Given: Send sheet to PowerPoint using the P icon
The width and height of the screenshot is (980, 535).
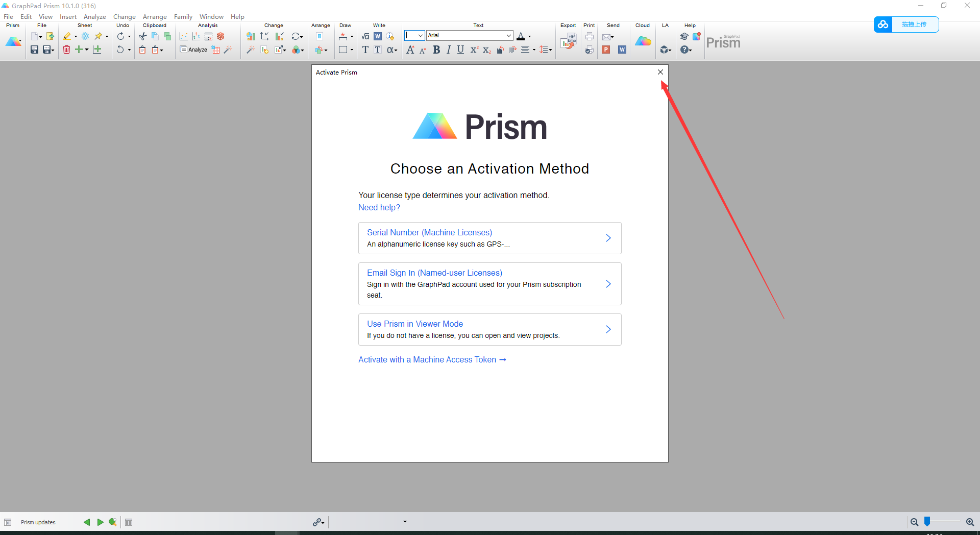Looking at the screenshot, I should coord(606,50).
